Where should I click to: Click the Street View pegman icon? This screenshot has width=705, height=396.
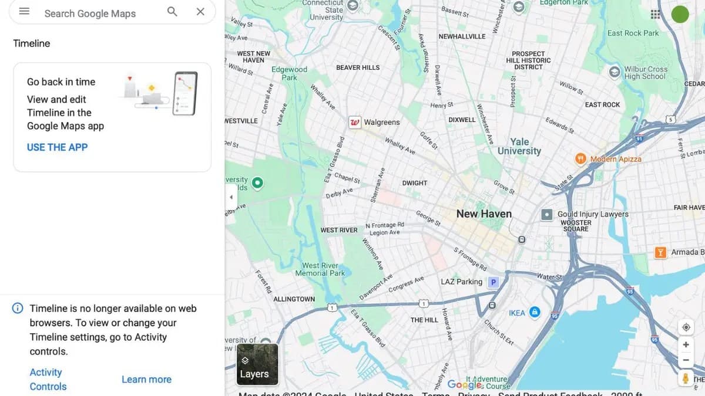pyautogui.click(x=686, y=378)
